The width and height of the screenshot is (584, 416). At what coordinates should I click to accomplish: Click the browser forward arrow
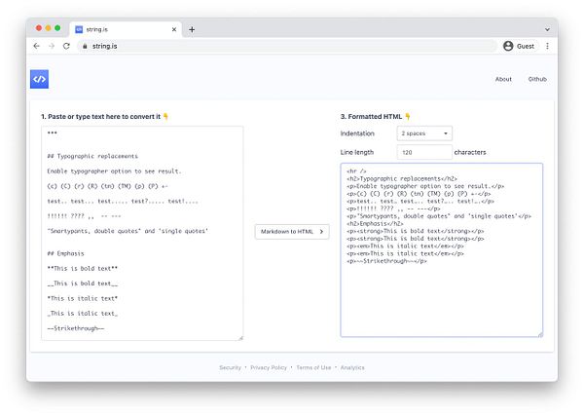(x=52, y=46)
